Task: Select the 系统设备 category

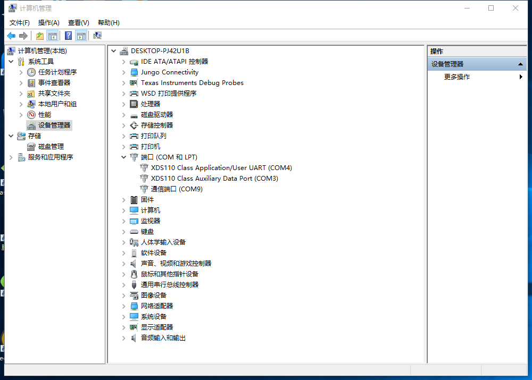Action: point(154,317)
